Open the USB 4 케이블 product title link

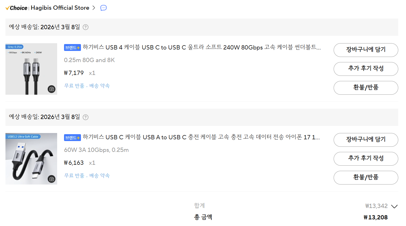[201, 47]
